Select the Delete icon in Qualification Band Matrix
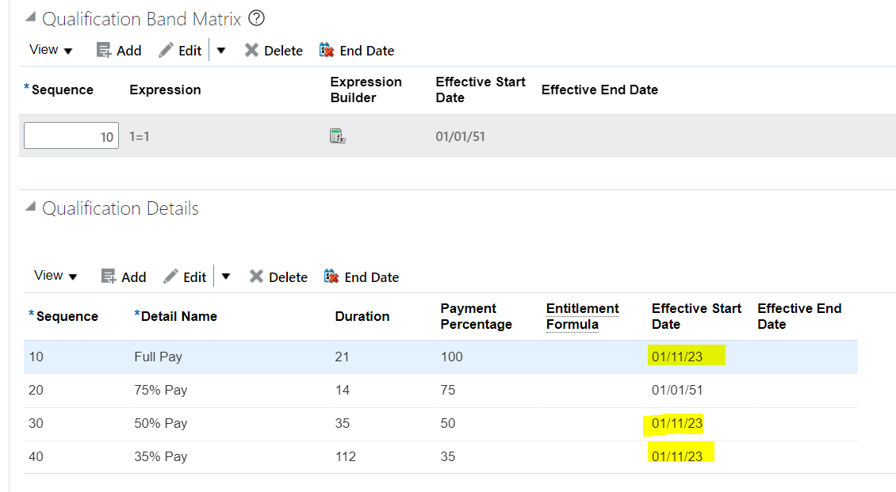Image resolution: width=896 pixels, height=492 pixels. coord(252,50)
